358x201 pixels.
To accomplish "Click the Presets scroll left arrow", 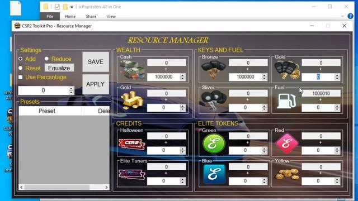I will coord(21,188).
